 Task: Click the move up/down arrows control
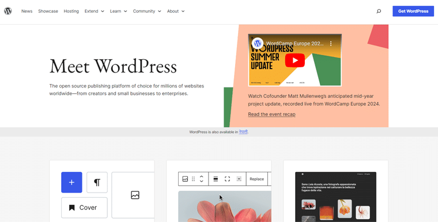pos(201,179)
